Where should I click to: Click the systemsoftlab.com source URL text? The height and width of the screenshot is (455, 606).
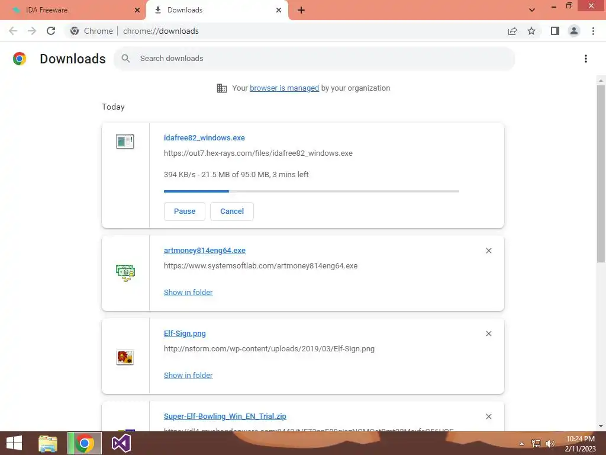[260, 266]
